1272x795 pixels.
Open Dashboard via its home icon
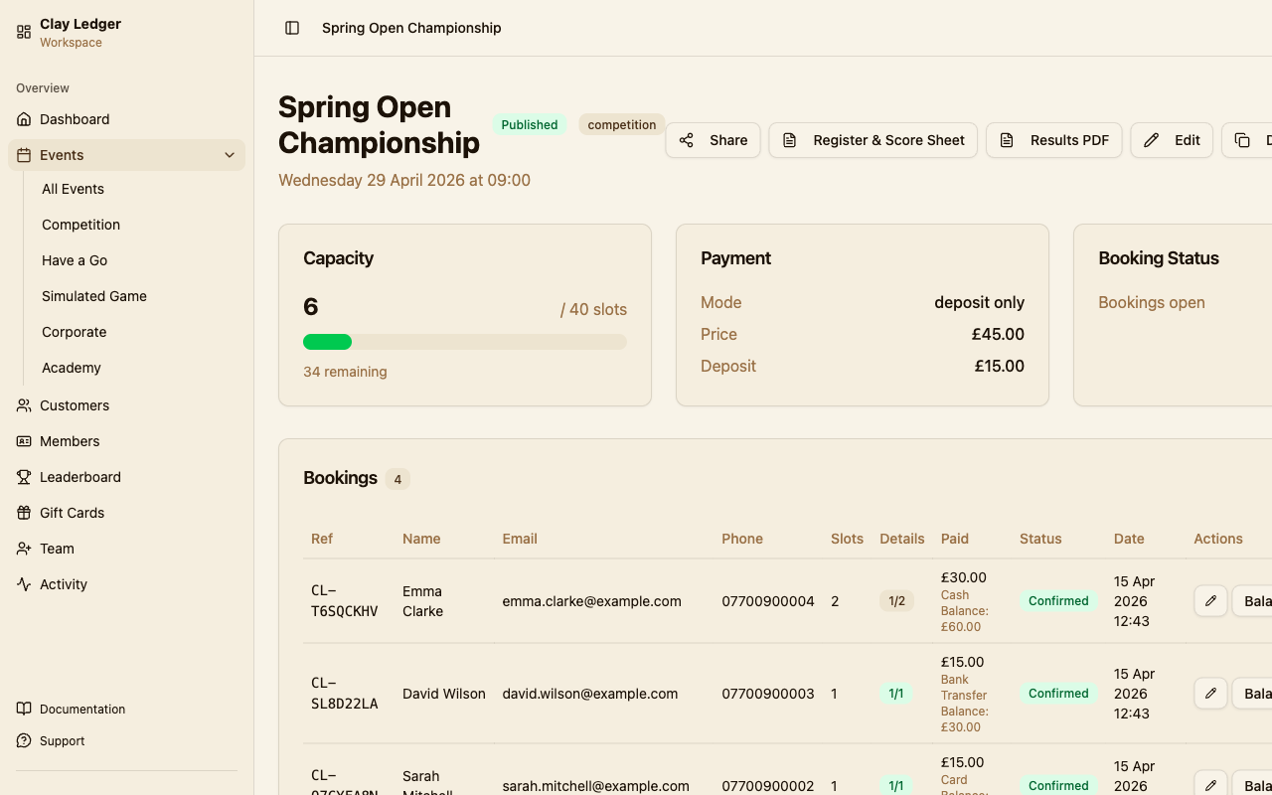coord(24,119)
